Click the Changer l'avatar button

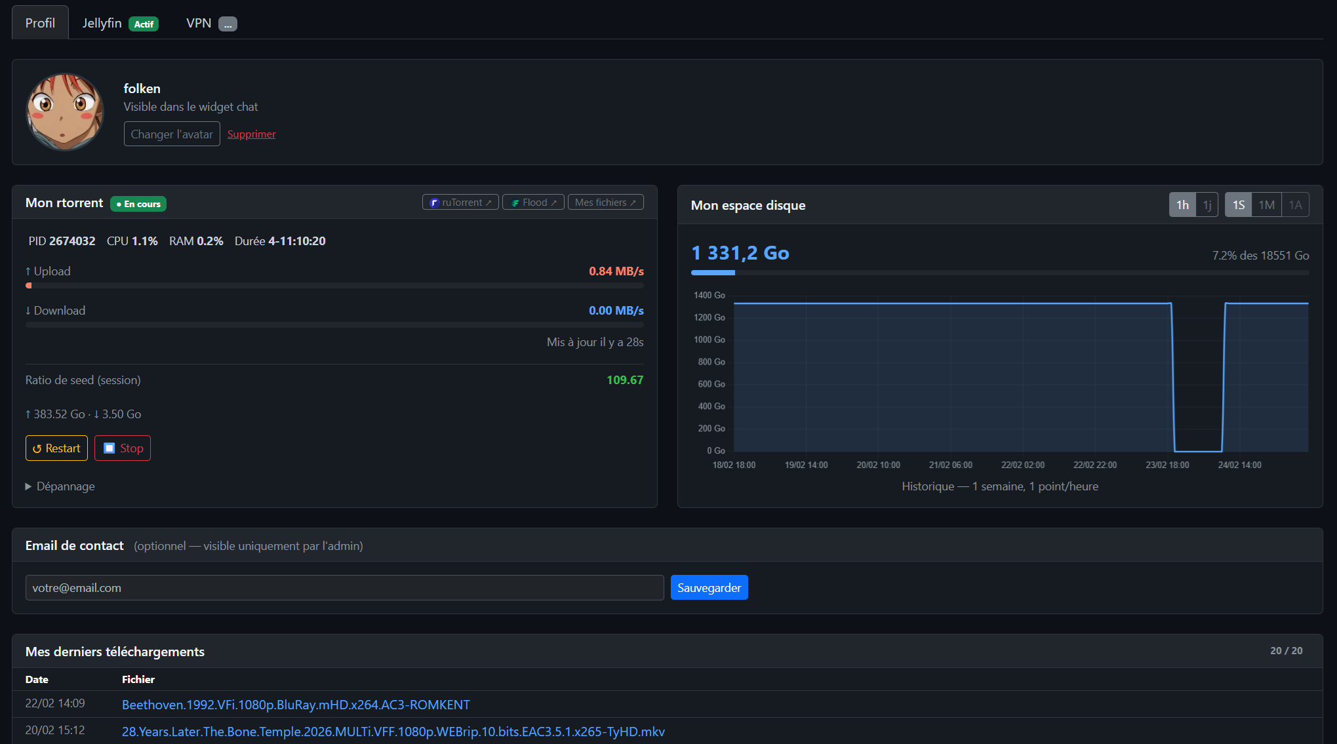(172, 134)
